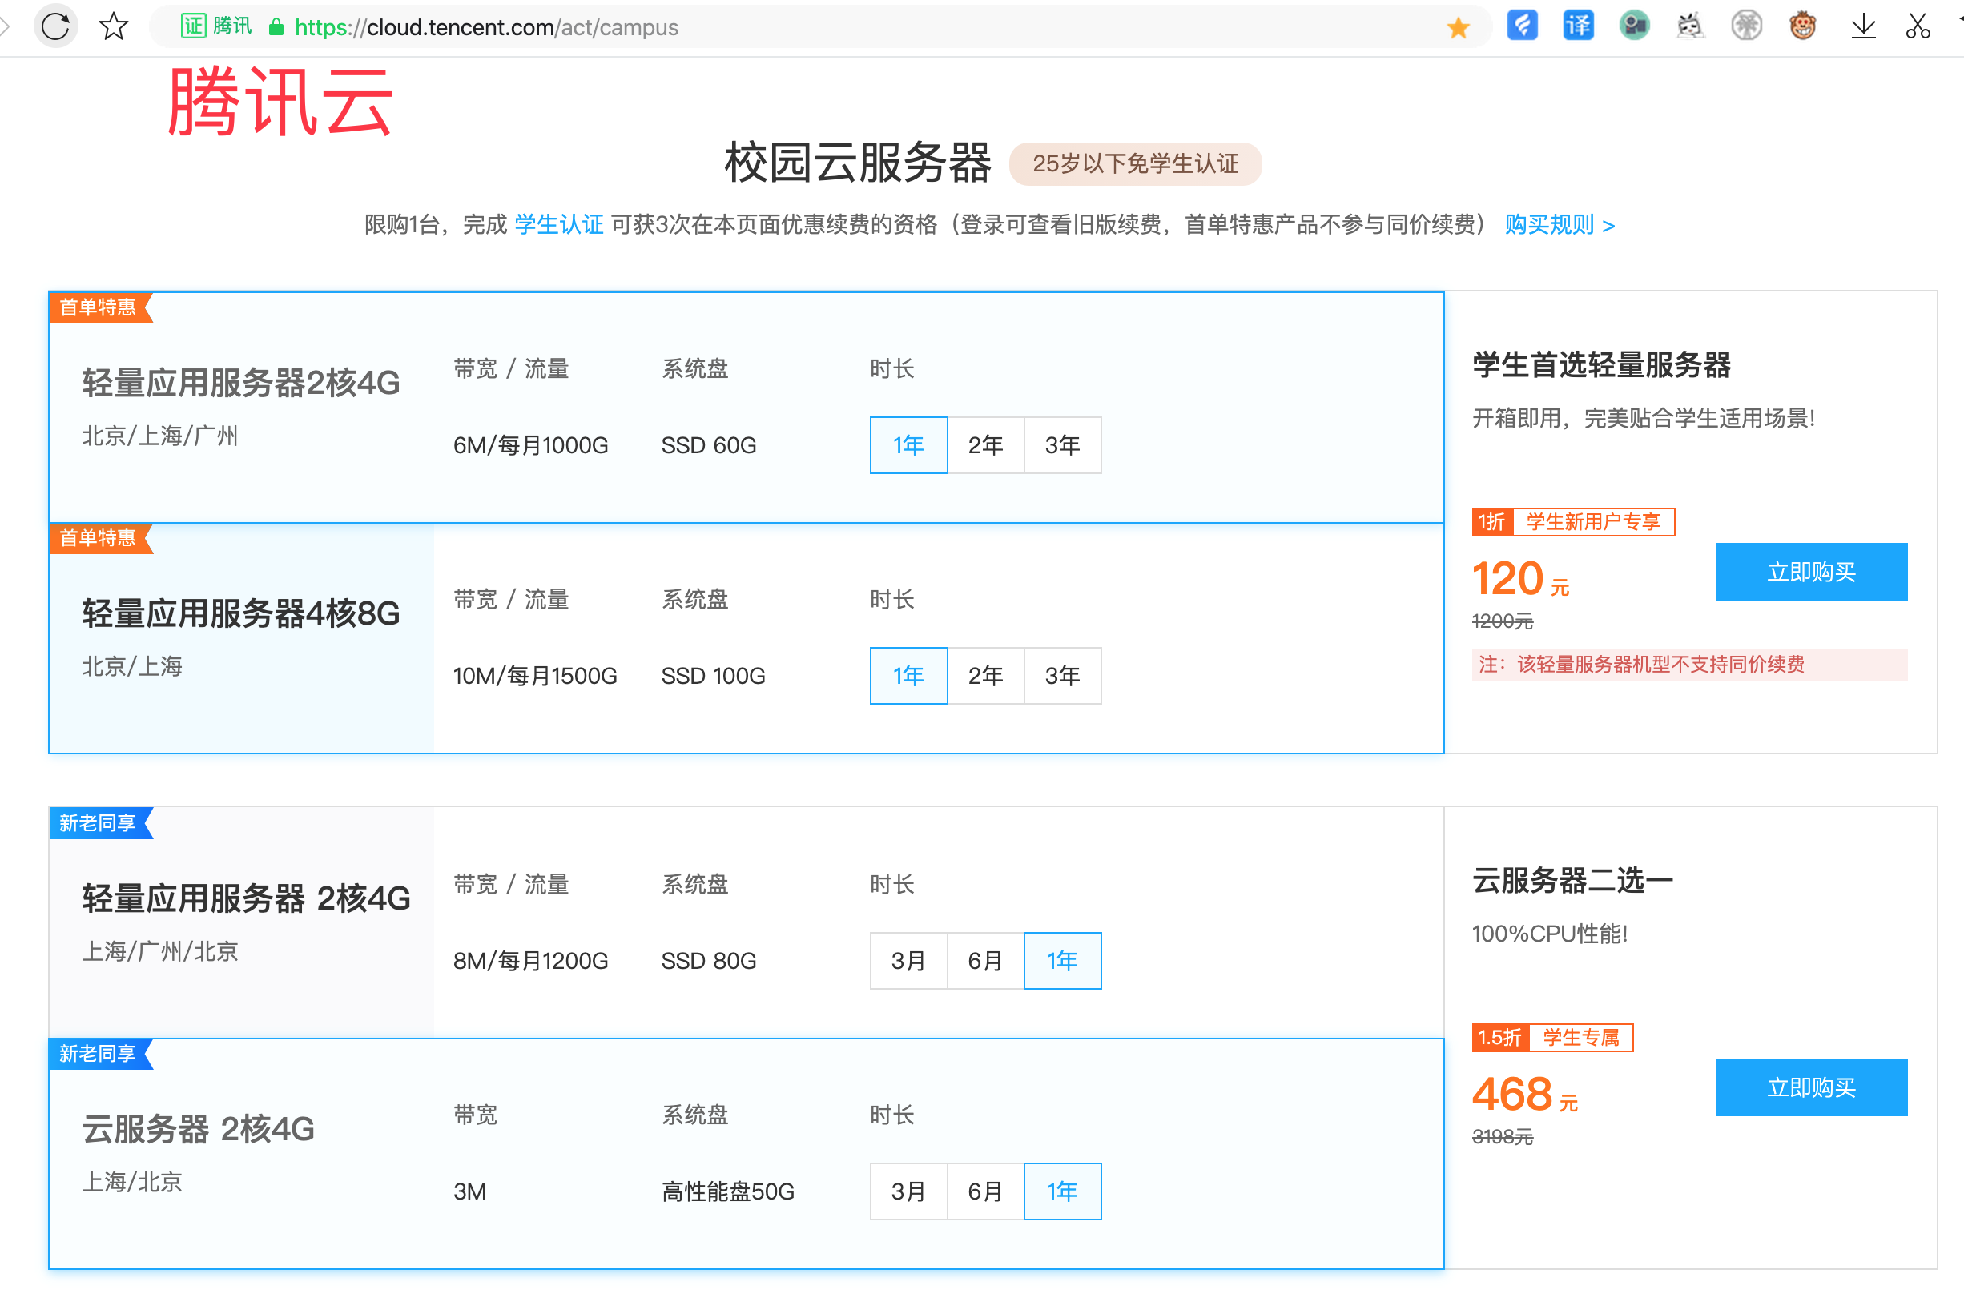1964x1302 pixels.
Task: Bookmark the page using the outline star icon
Action: 114,26
